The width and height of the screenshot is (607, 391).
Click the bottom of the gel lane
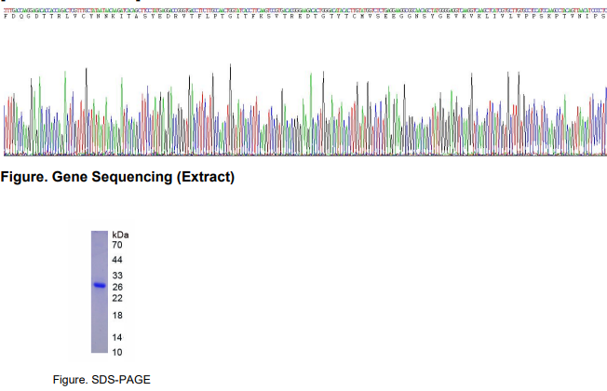pos(100,348)
